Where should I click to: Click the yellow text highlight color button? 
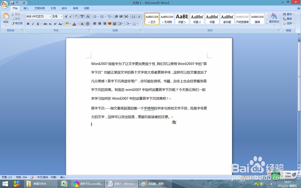pyautogui.click(x=67, y=24)
